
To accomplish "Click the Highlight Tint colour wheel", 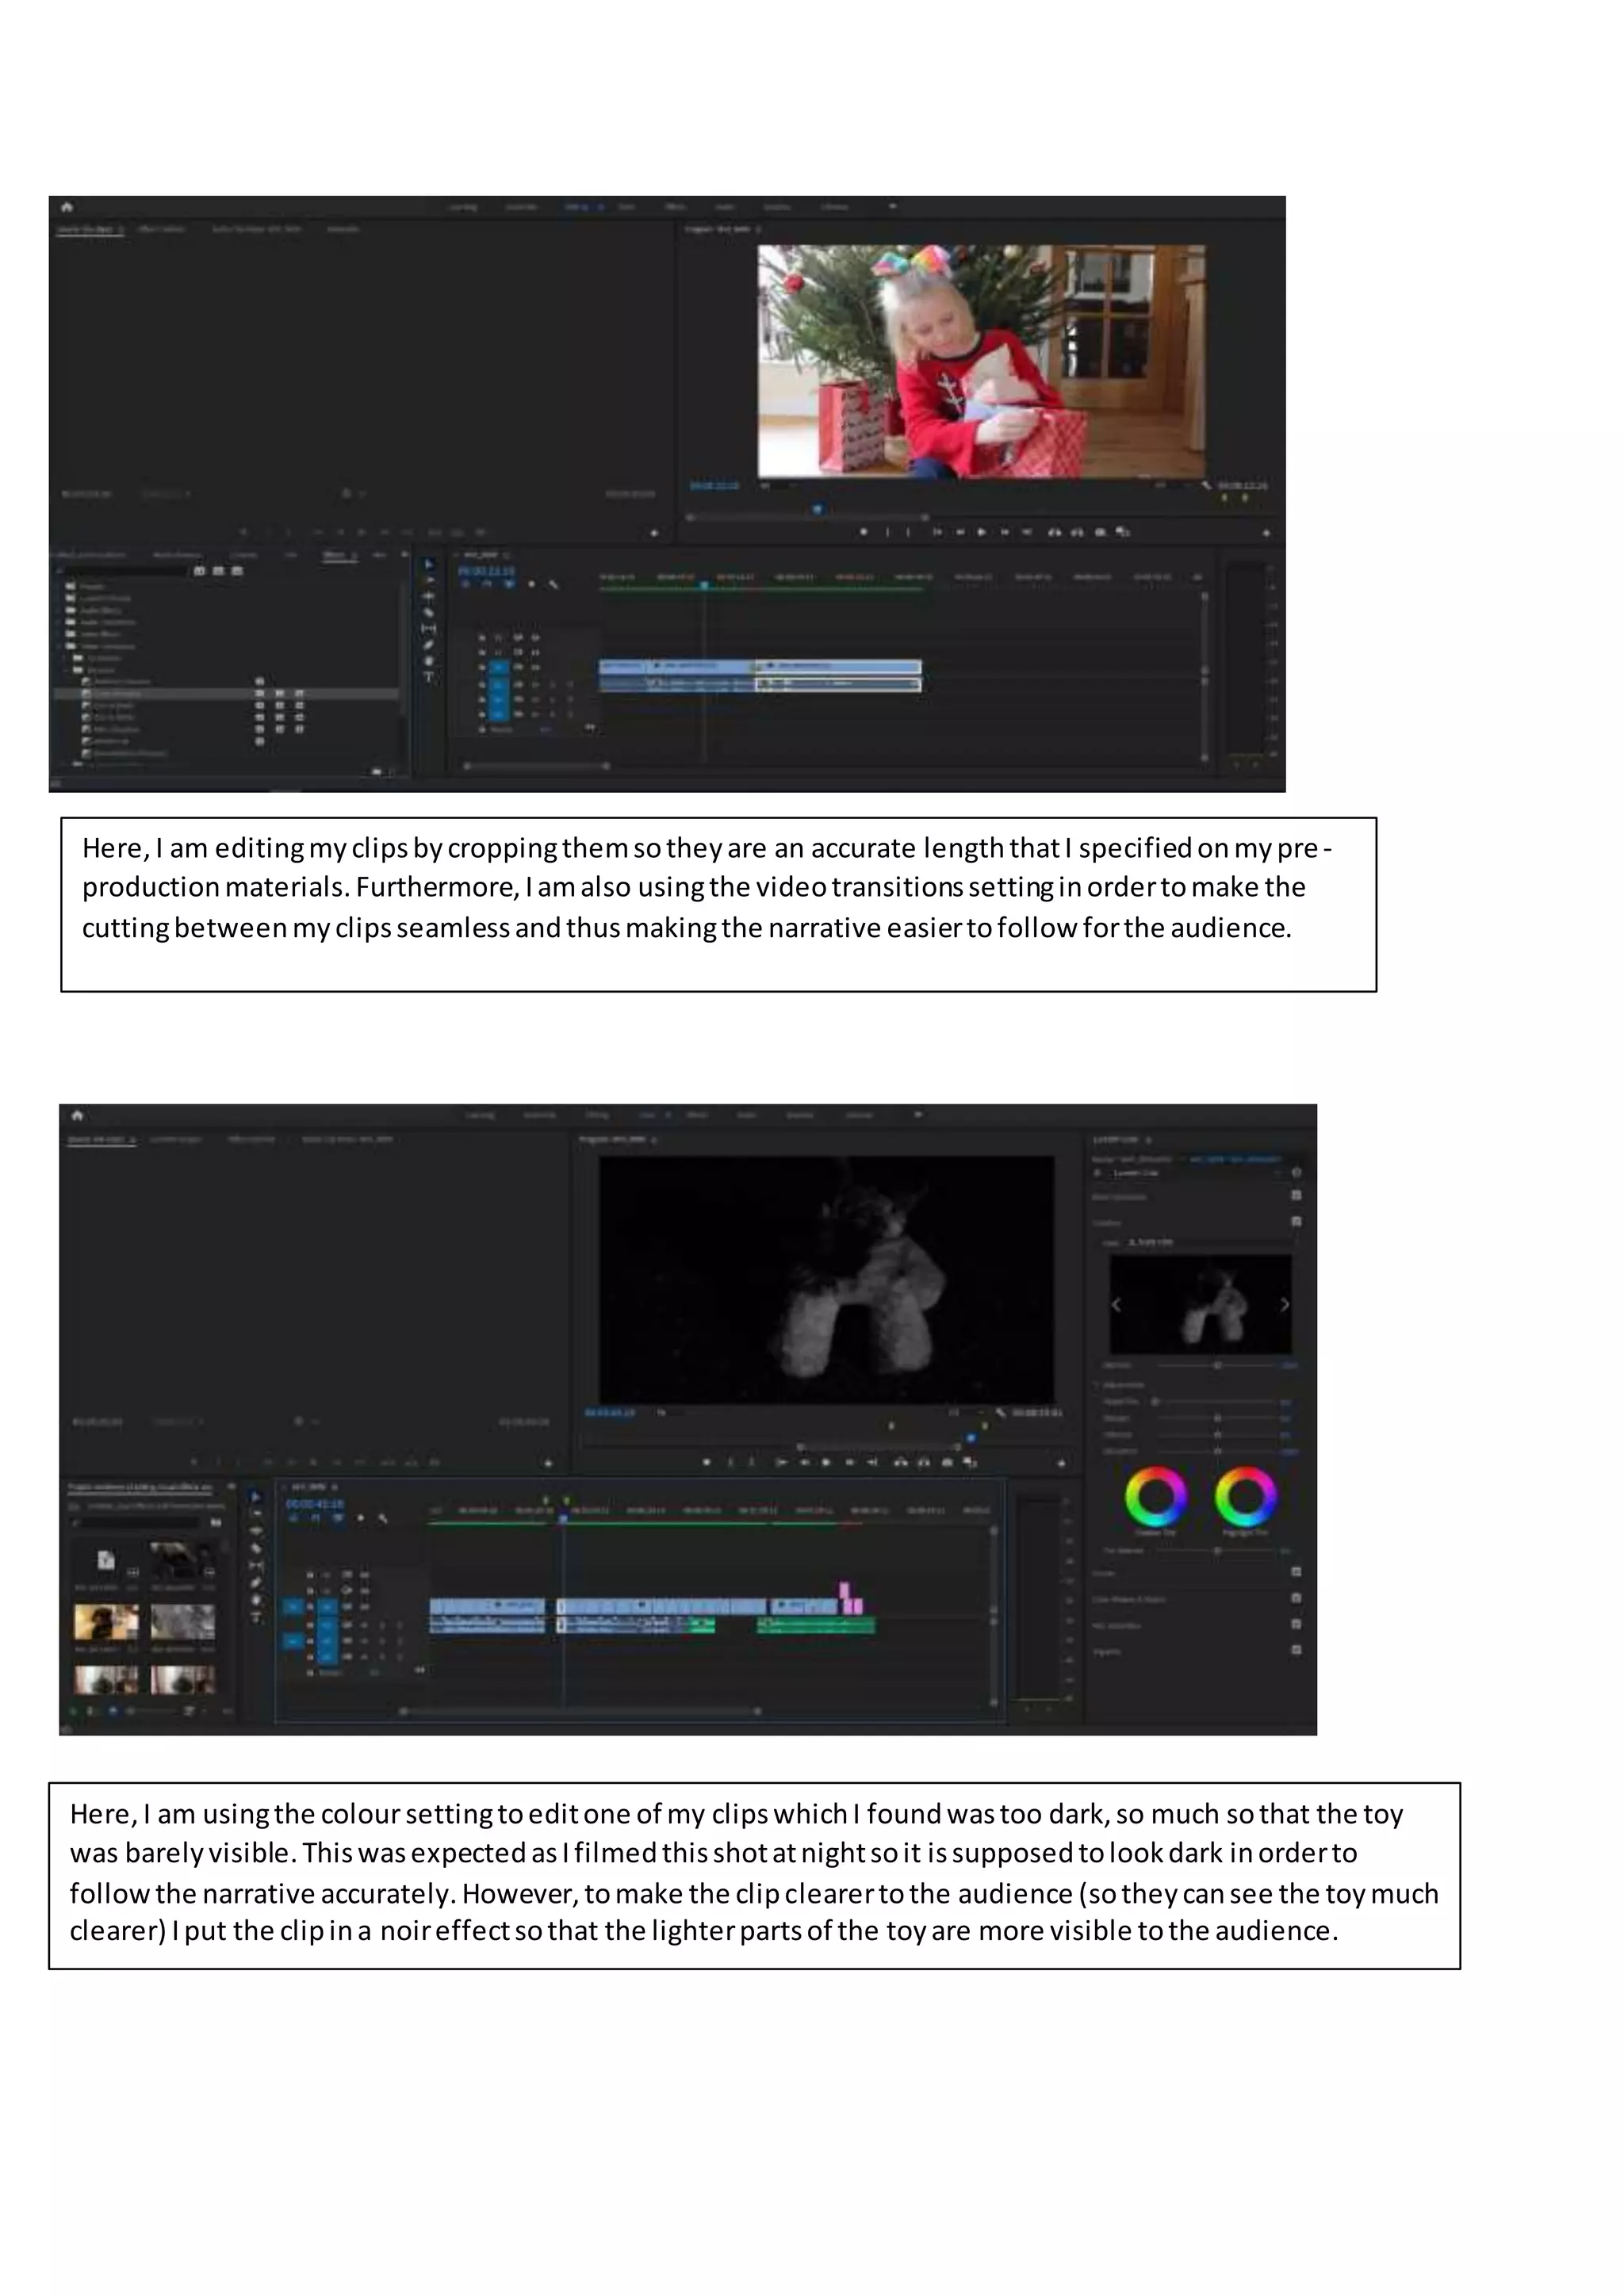I will click(x=1245, y=1496).
